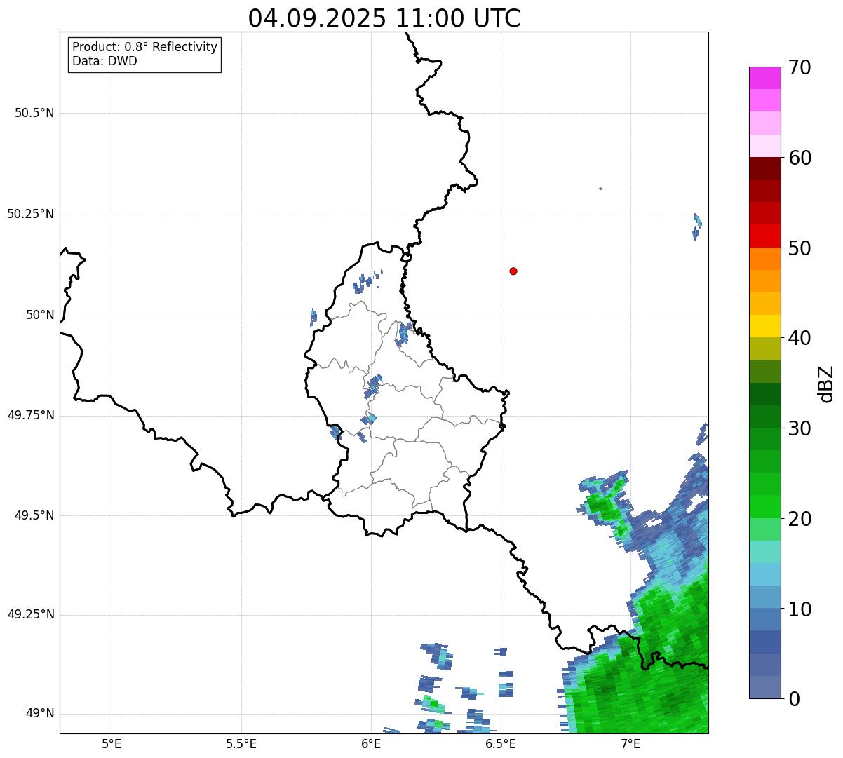Click the olive colorbar swatch at 40
The image size is (843, 758).
(x=764, y=349)
